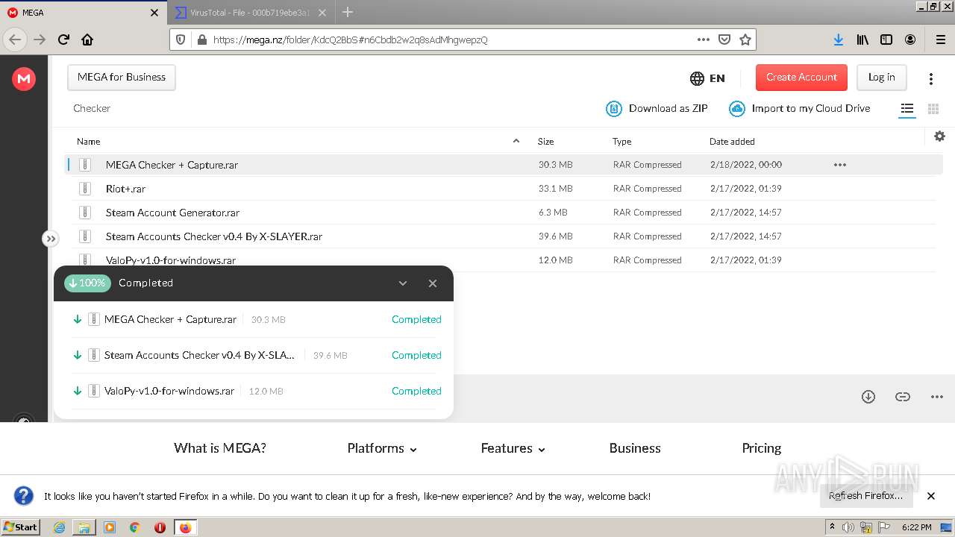955x537 pixels.
Task: Dismiss the Firefox refresh notification bar
Action: tap(931, 496)
